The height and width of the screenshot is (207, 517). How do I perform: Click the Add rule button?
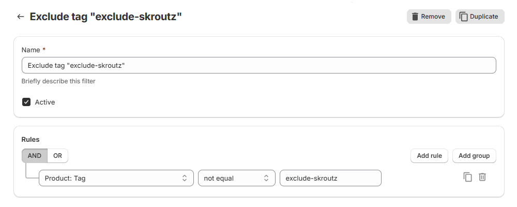click(x=429, y=156)
